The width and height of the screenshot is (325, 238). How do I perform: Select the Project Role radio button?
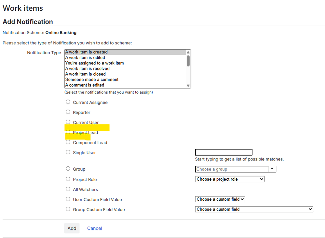(68, 179)
